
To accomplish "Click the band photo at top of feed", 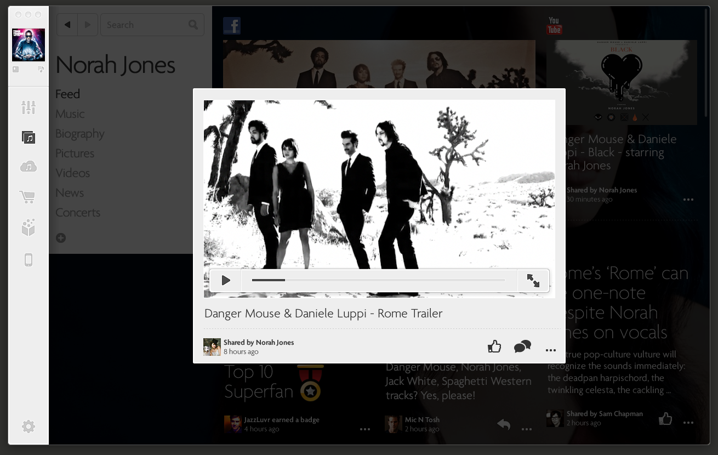I will [x=379, y=64].
